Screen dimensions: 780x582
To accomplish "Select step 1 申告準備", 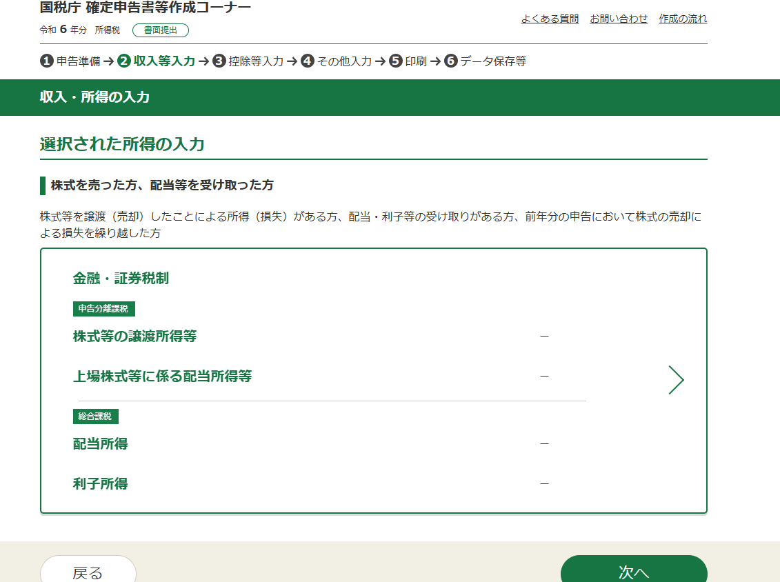I will [70, 61].
